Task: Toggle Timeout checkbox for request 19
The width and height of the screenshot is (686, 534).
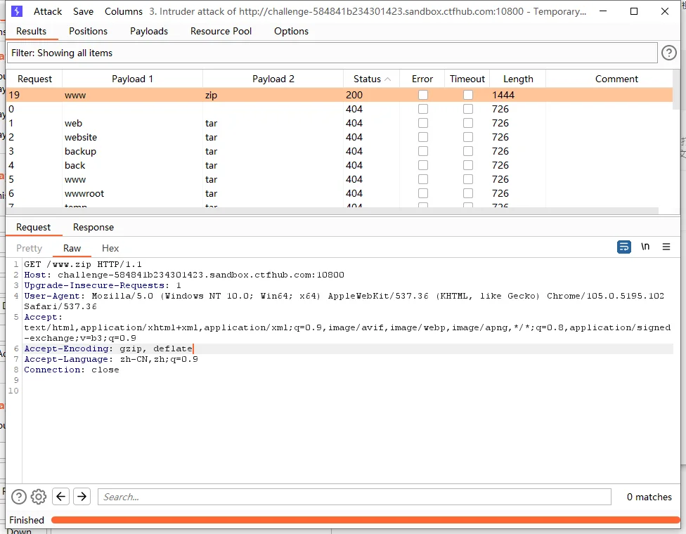Action: coord(468,95)
